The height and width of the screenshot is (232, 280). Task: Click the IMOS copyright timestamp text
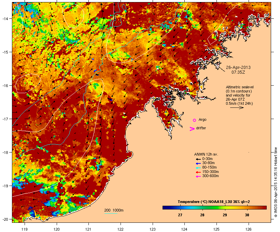coord(276,183)
